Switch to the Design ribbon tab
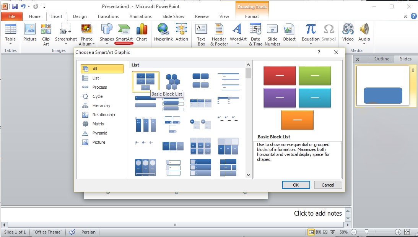418x237 pixels. 80,16
